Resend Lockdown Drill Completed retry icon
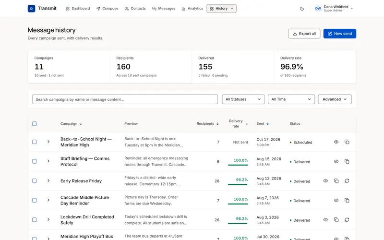 pos(347,220)
